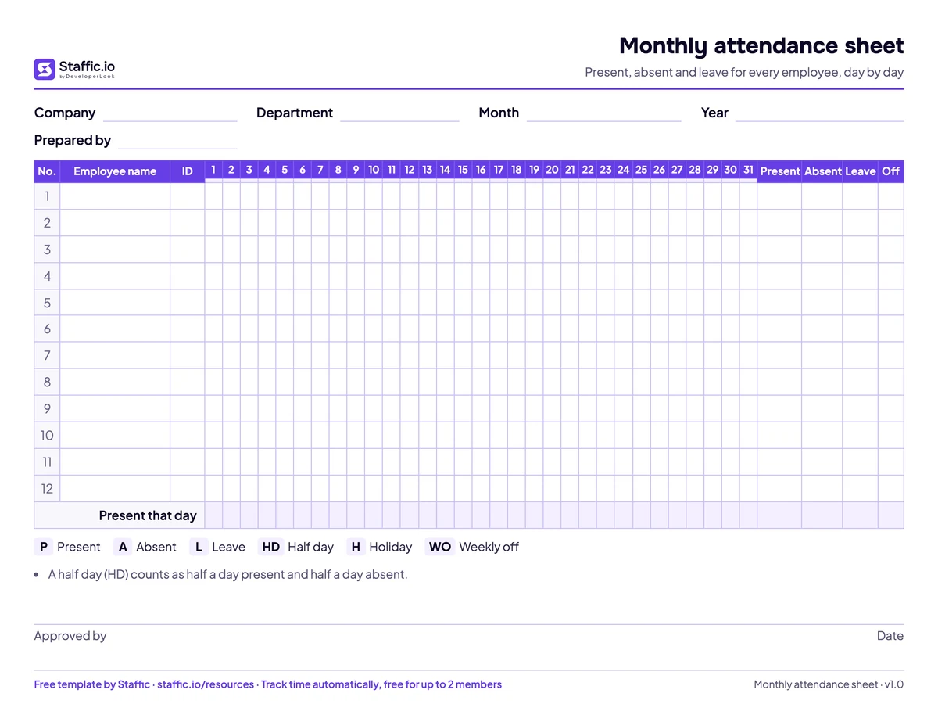This screenshot has width=938, height=704.
Task: Select the 'No.' column header
Action: click(x=47, y=171)
